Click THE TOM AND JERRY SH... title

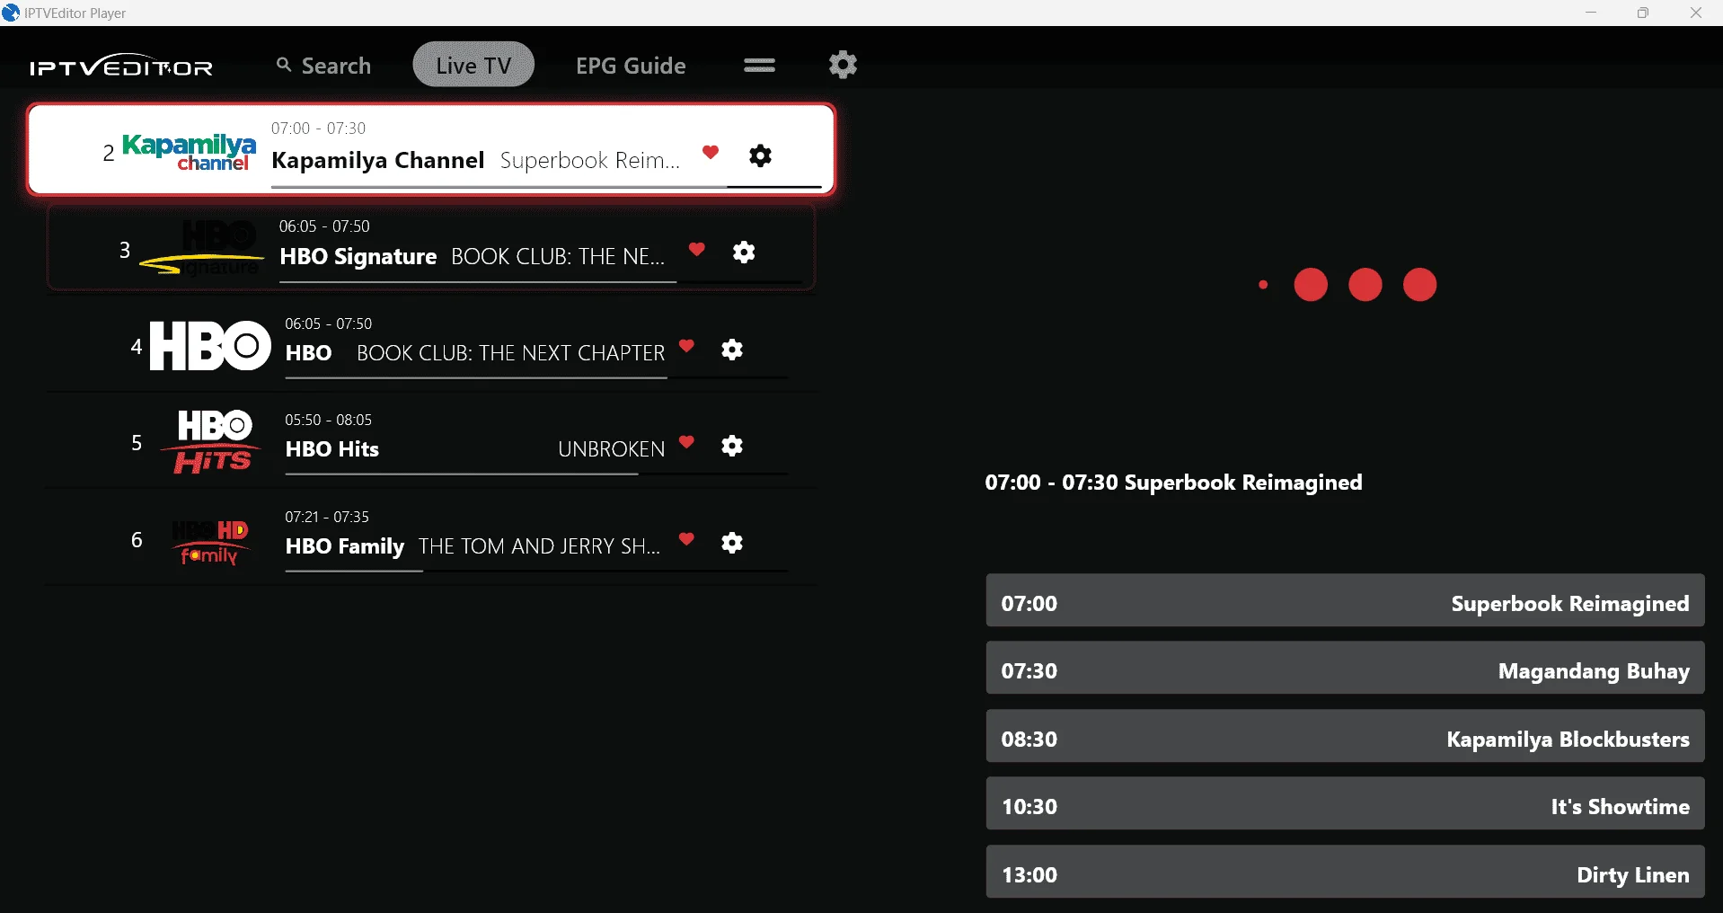(x=539, y=546)
